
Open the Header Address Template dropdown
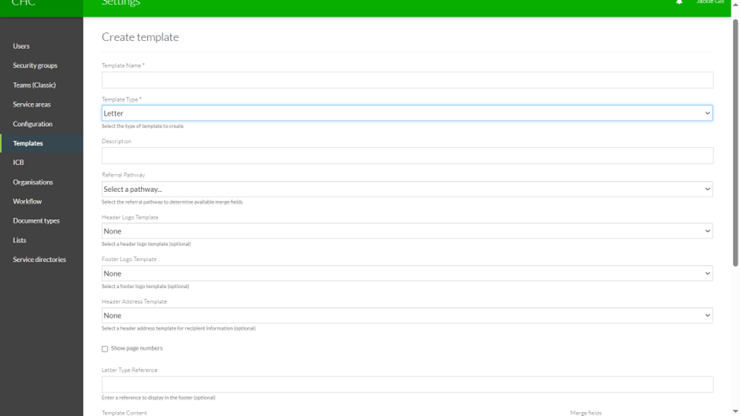407,315
